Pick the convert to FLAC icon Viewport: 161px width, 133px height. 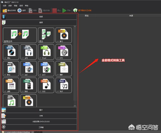(46, 52)
